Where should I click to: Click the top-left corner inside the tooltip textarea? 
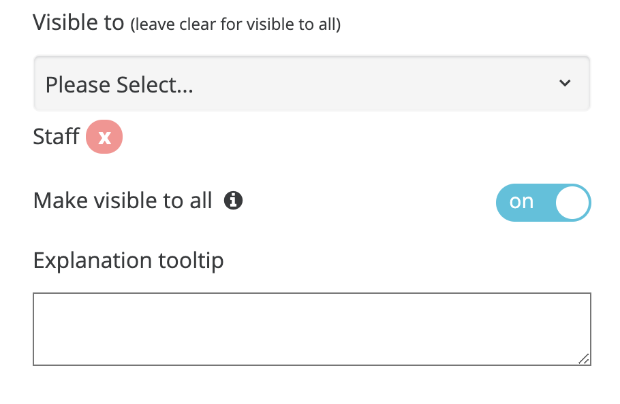pyautogui.click(x=40, y=299)
